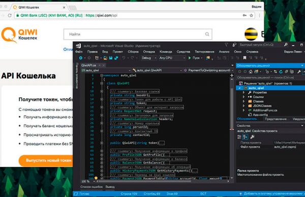The height and width of the screenshot is (197, 305).
Task: Open the Правка menu
Action: pyautogui.click(x=92, y=51)
